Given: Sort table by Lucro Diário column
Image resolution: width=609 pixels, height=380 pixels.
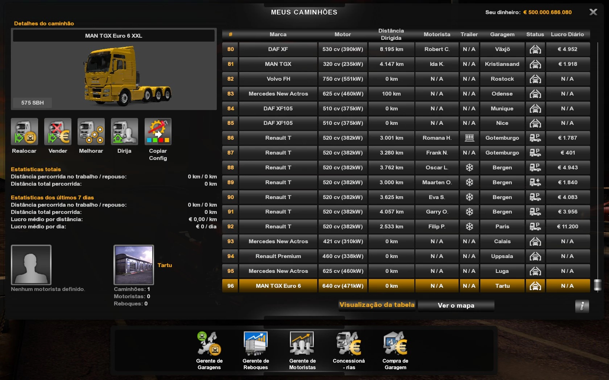Looking at the screenshot, I should pyautogui.click(x=567, y=34).
